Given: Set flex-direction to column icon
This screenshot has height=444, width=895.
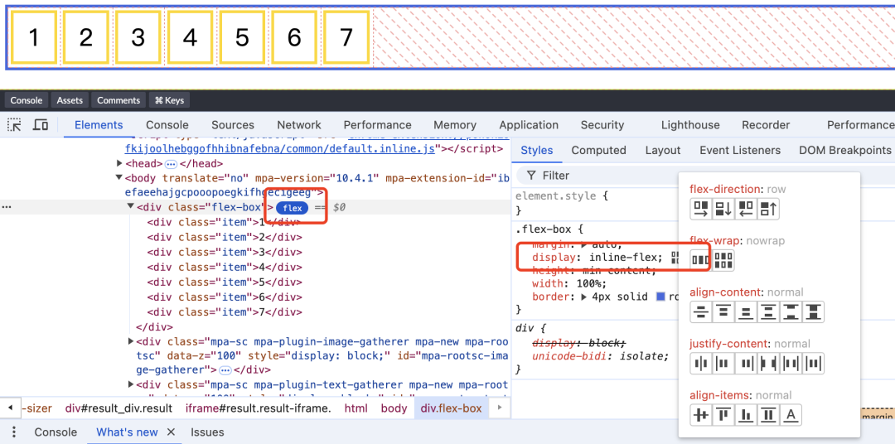Looking at the screenshot, I should pyautogui.click(x=723, y=210).
